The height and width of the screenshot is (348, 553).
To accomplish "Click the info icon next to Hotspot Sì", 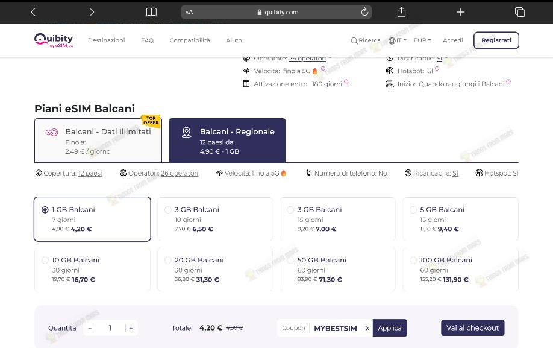I will 437,69.
